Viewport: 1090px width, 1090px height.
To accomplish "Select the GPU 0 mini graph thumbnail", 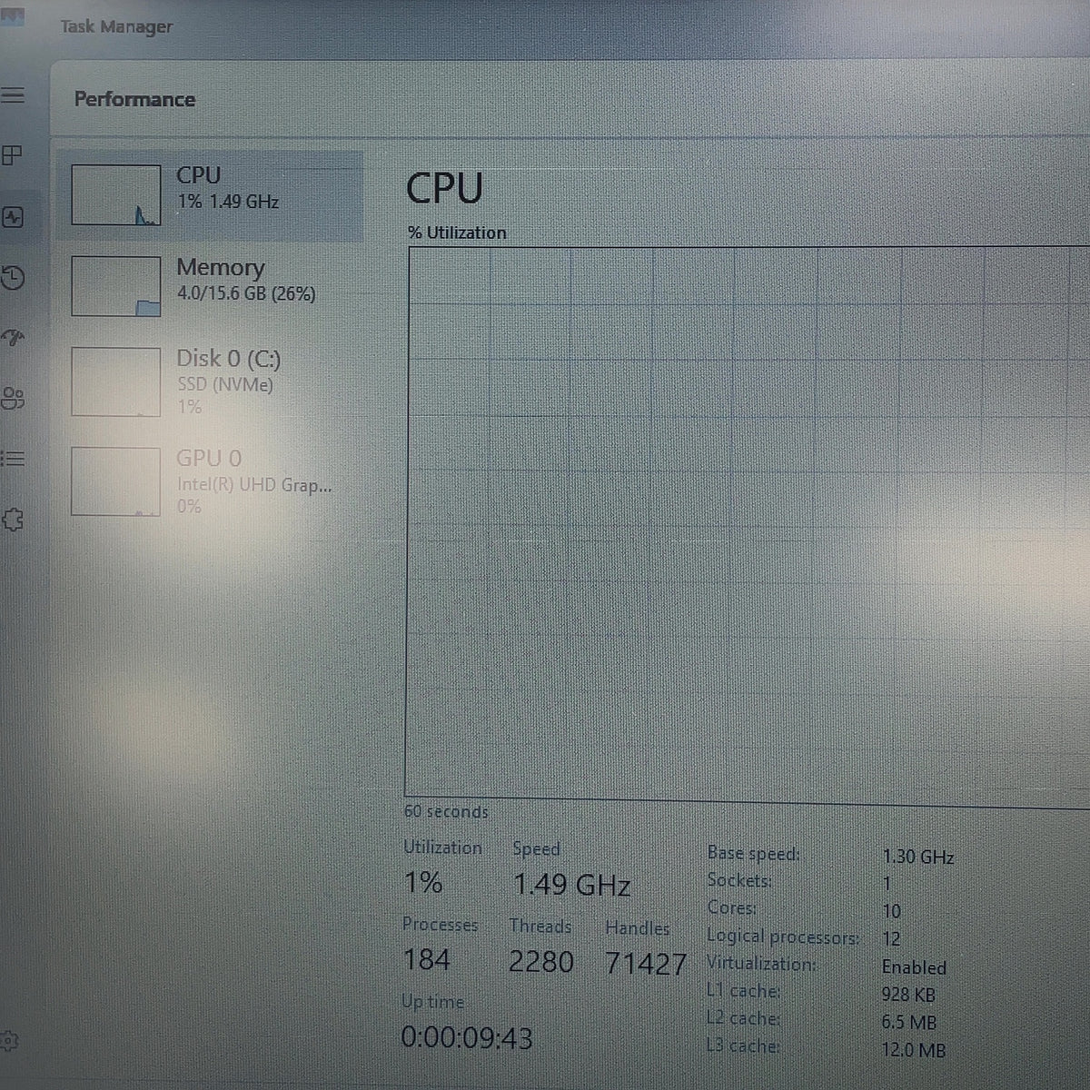I will click(116, 481).
